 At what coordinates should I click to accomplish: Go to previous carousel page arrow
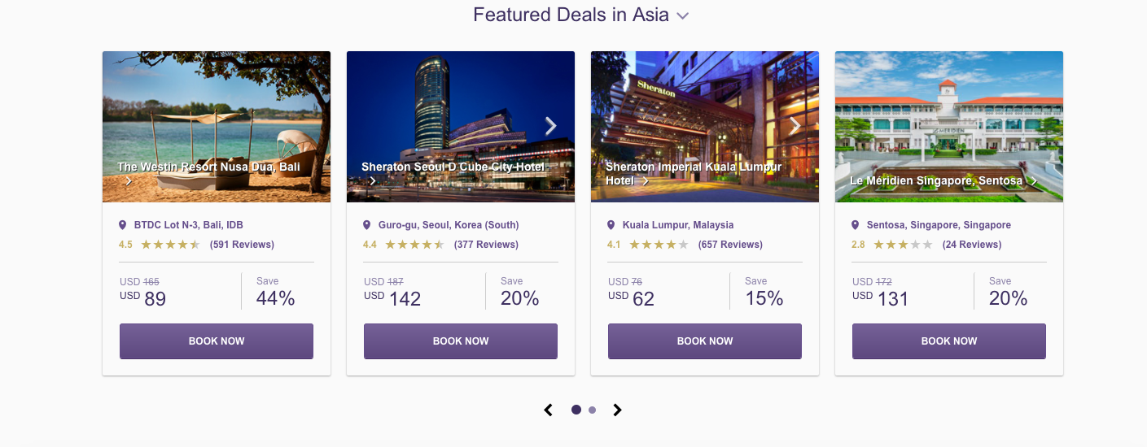[549, 410]
